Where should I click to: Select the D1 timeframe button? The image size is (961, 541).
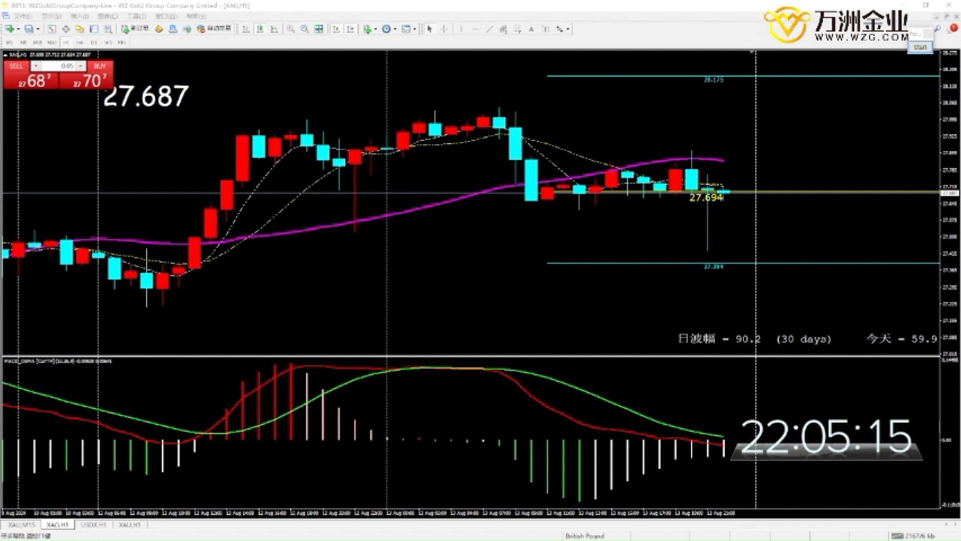click(x=94, y=43)
